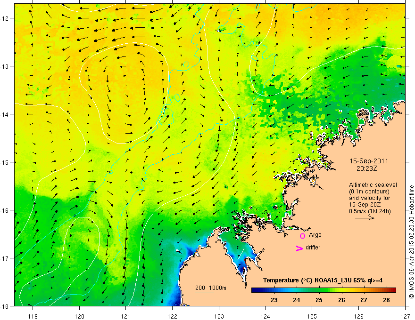Click the temperature color bar
The height and width of the screenshot is (320, 415).
pos(324,290)
